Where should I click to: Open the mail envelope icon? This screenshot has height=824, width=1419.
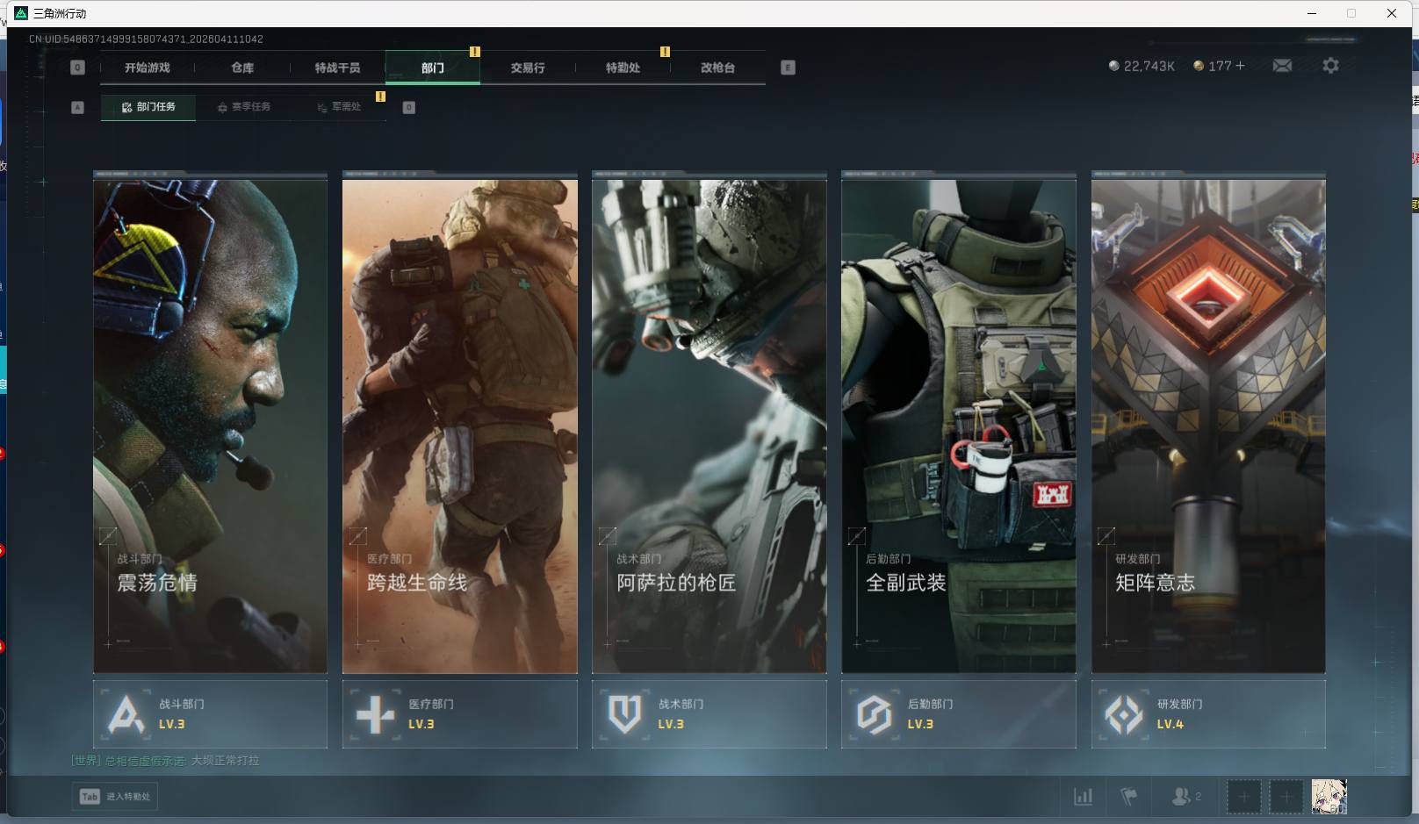(x=1282, y=66)
